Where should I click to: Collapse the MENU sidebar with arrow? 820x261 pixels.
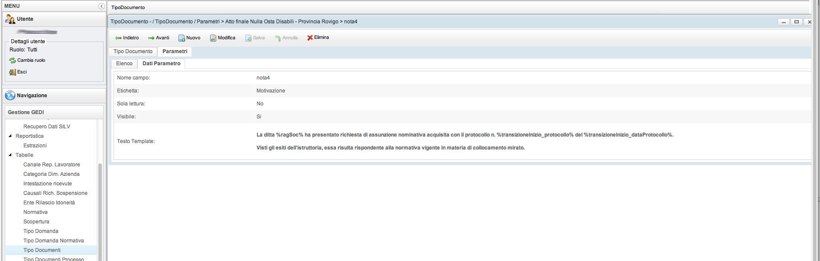101,6
